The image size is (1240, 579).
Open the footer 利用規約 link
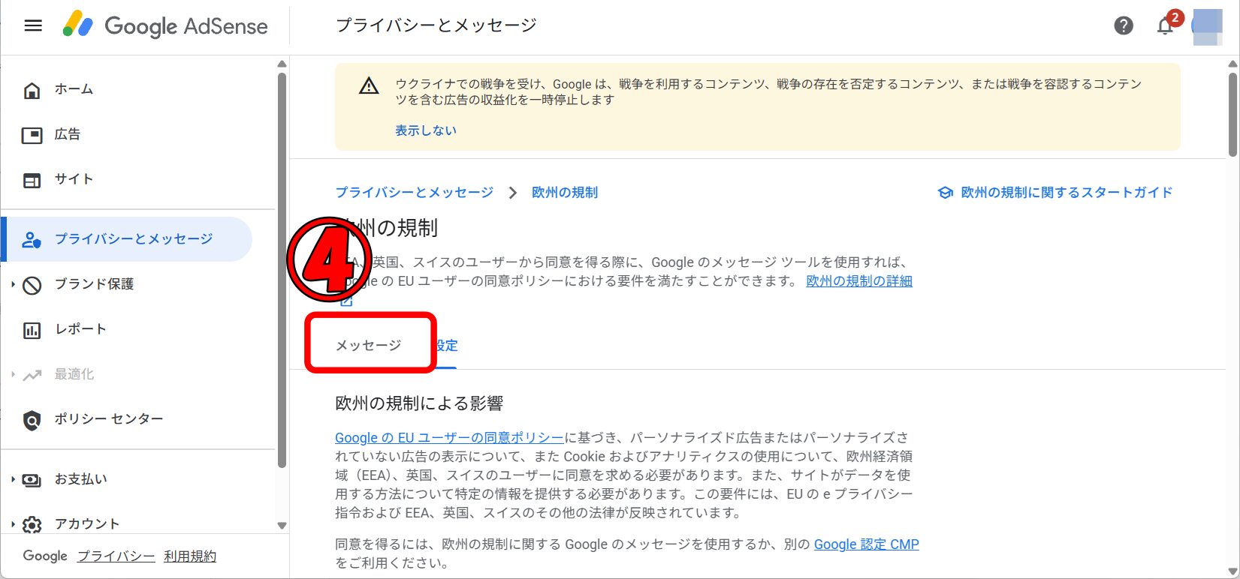click(190, 556)
